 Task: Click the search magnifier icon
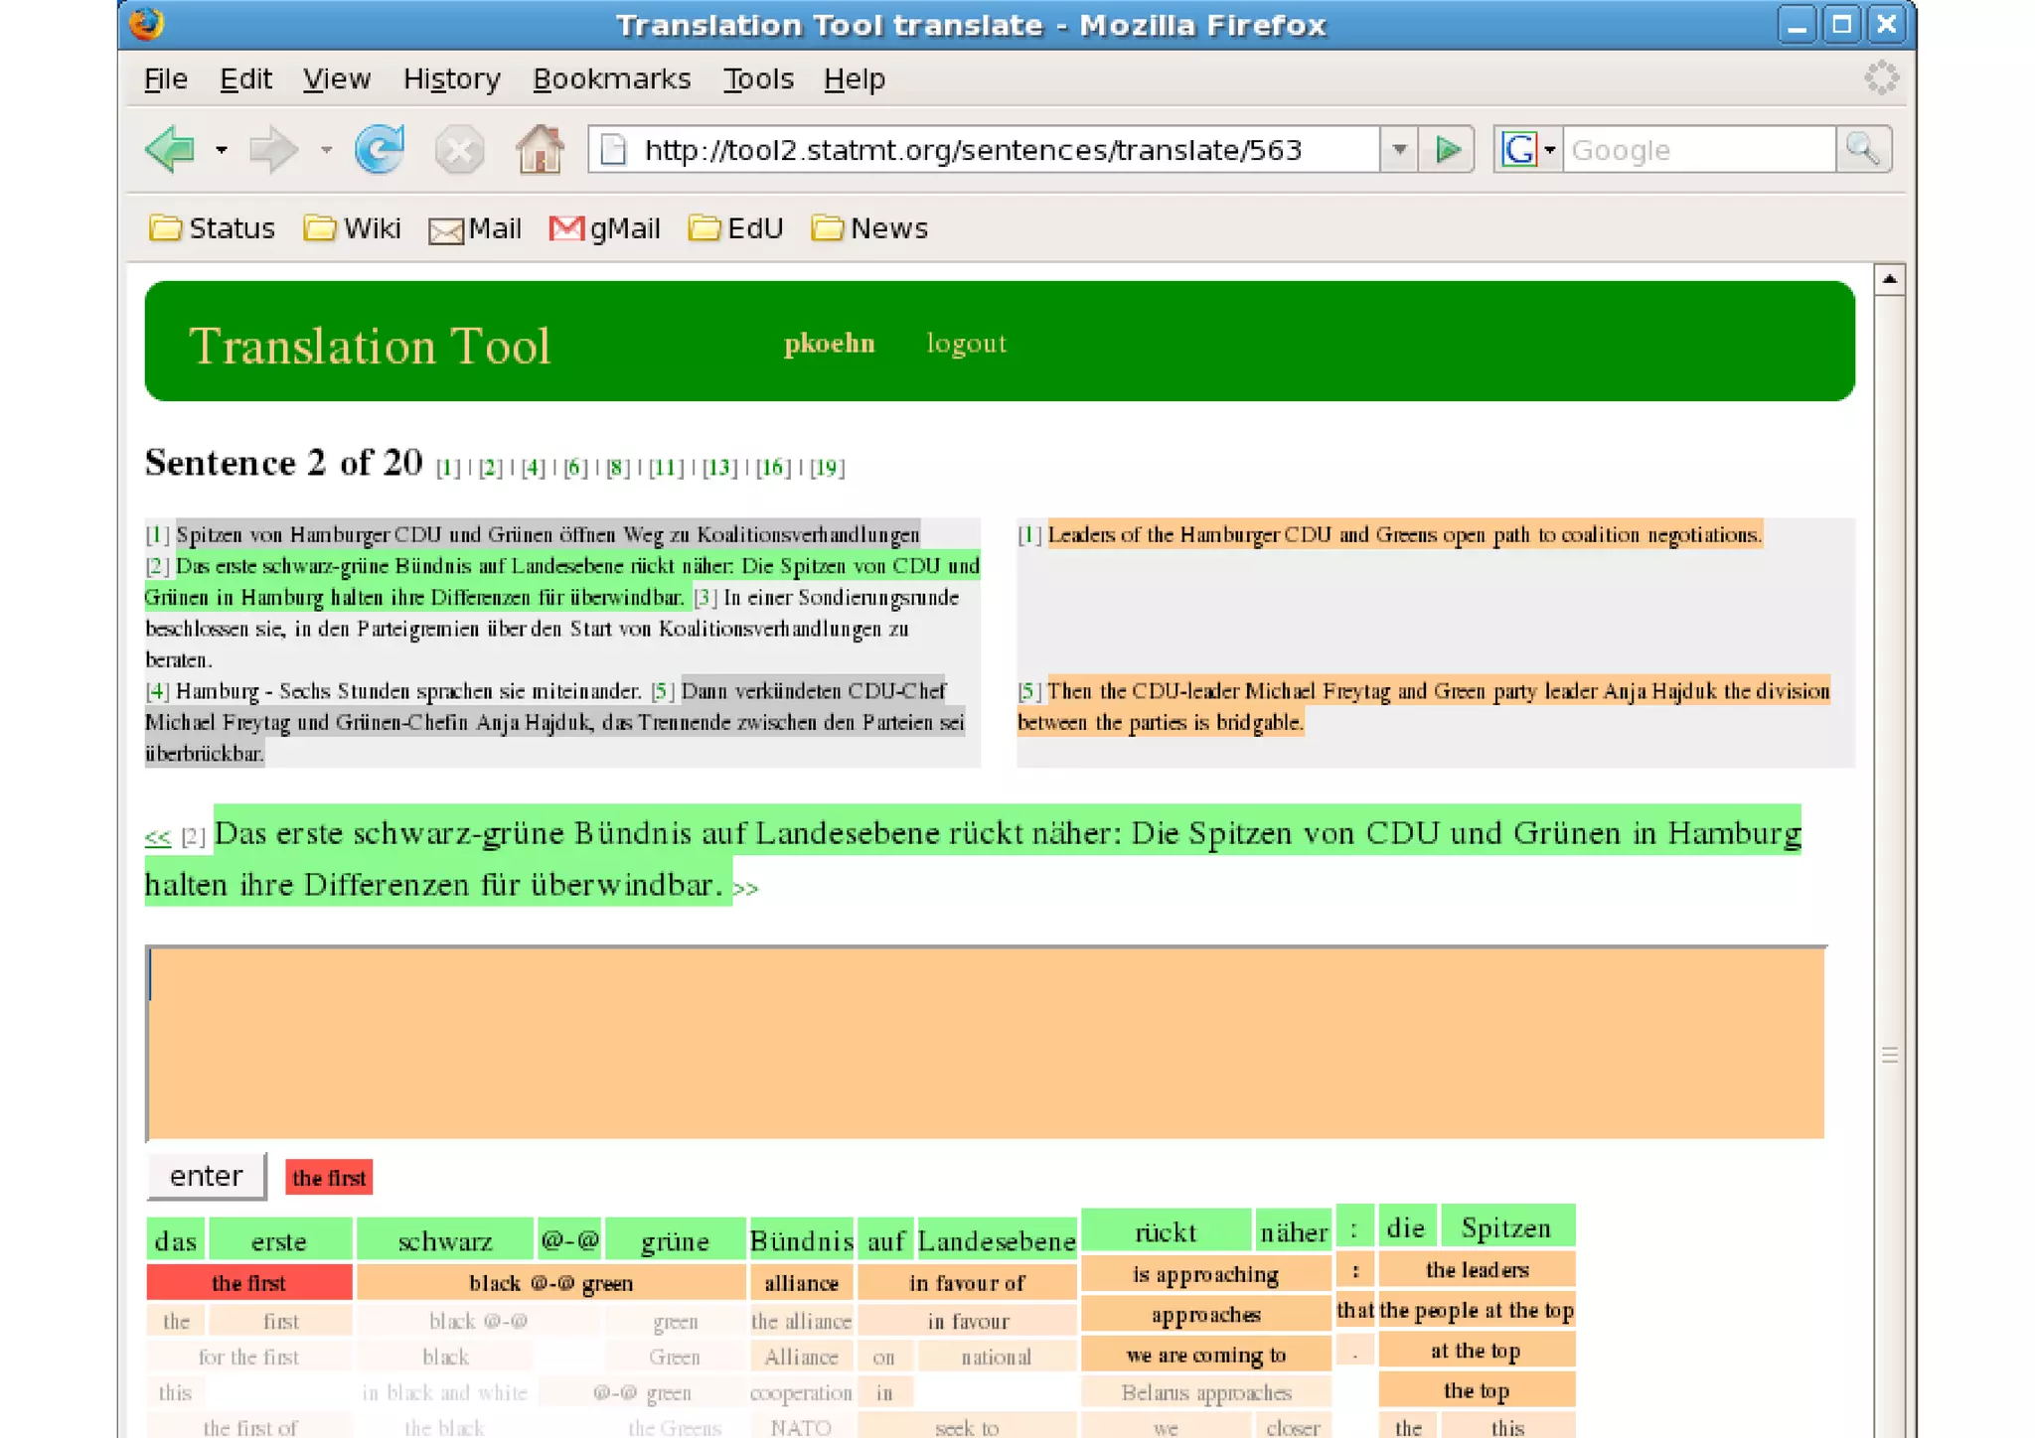1862,150
